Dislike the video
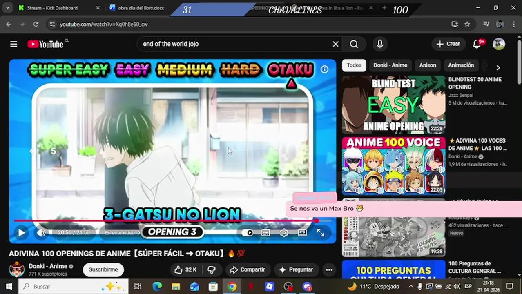 click(212, 269)
